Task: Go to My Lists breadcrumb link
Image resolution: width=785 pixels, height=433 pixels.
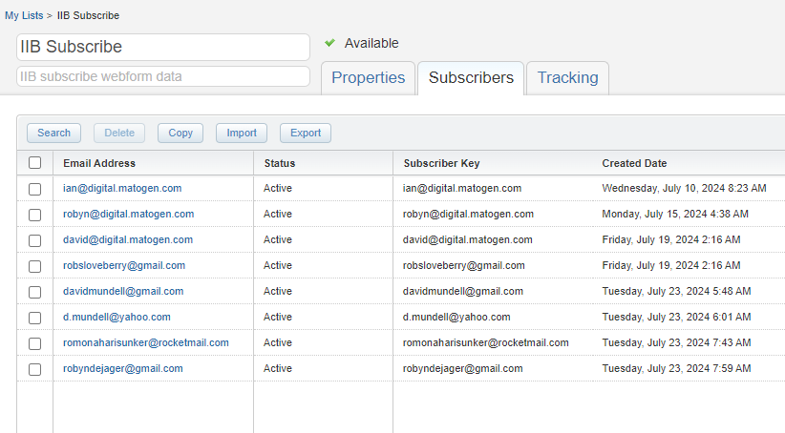Action: 24,16
